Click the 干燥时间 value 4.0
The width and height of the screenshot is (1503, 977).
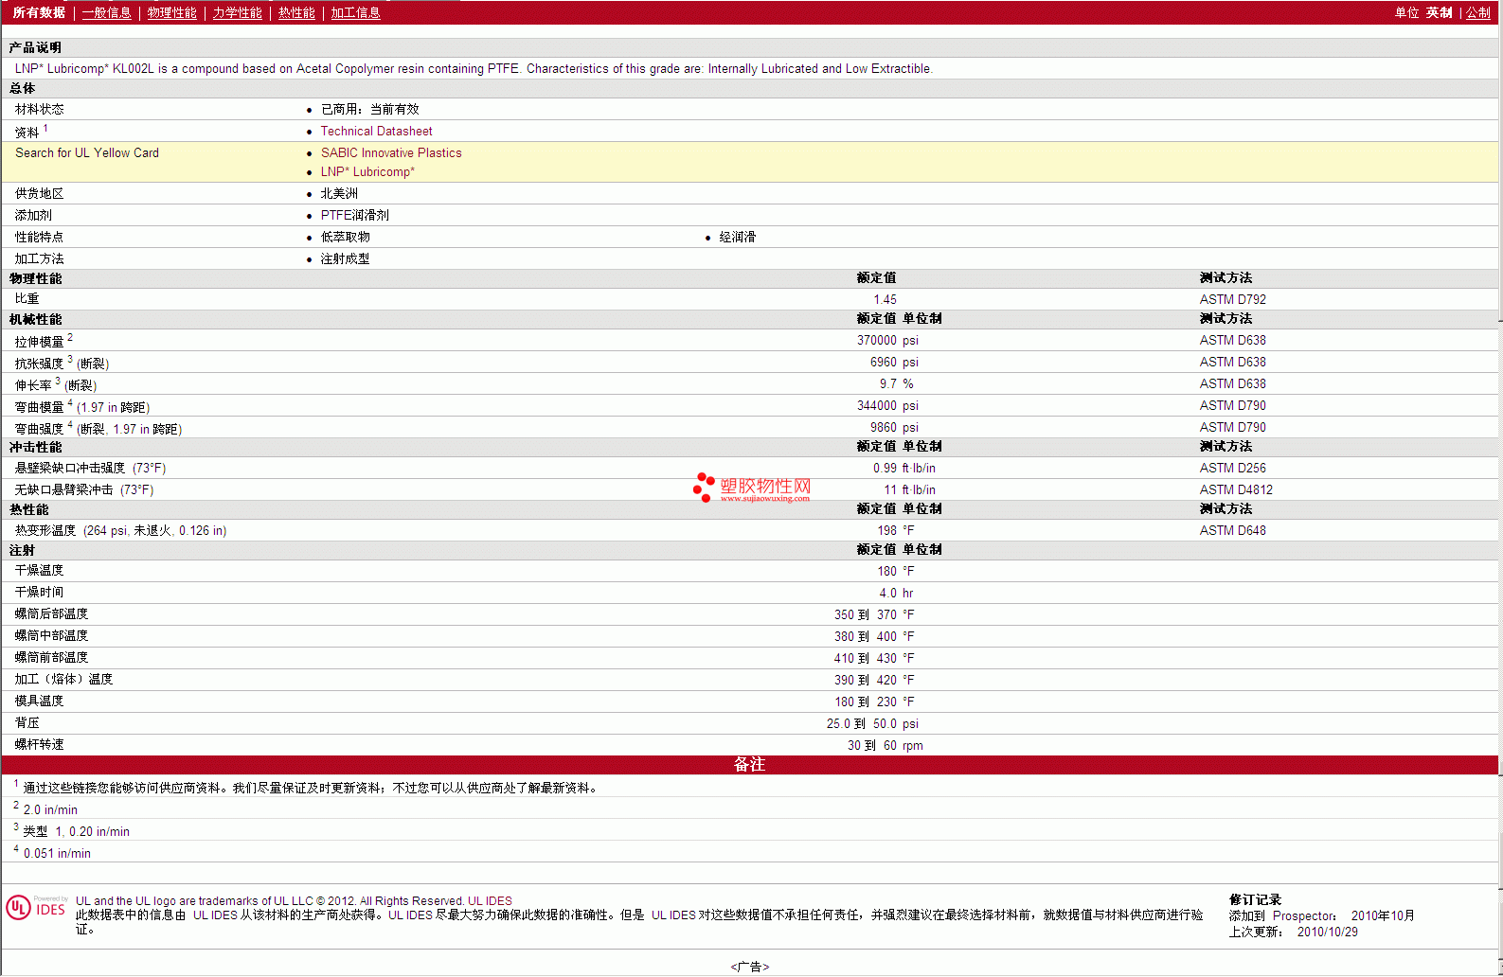pos(887,594)
